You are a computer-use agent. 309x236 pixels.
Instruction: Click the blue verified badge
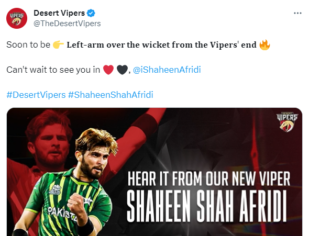pos(91,13)
